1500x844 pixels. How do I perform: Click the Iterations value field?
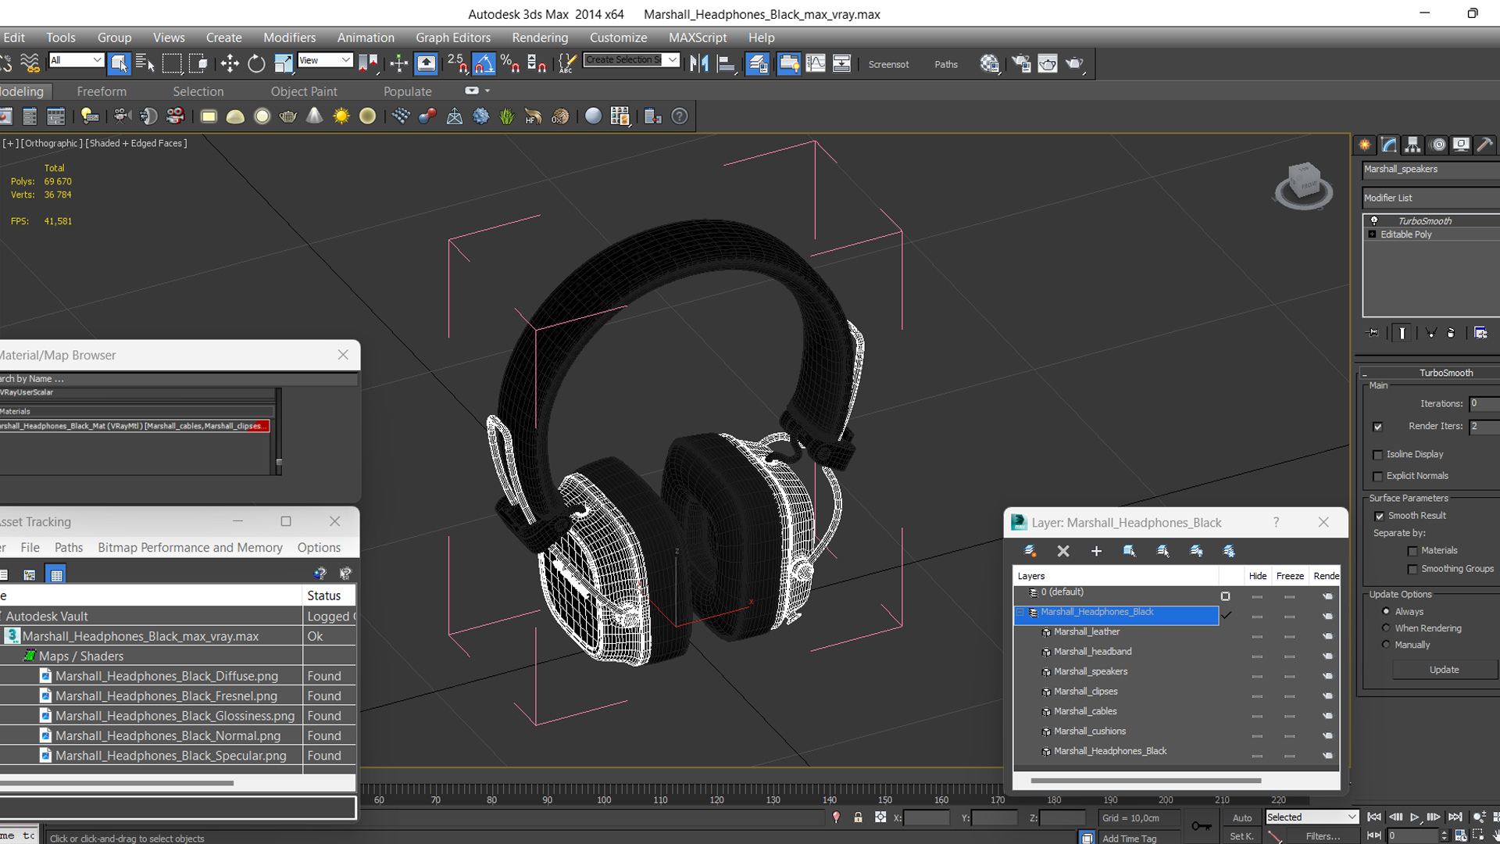point(1484,404)
